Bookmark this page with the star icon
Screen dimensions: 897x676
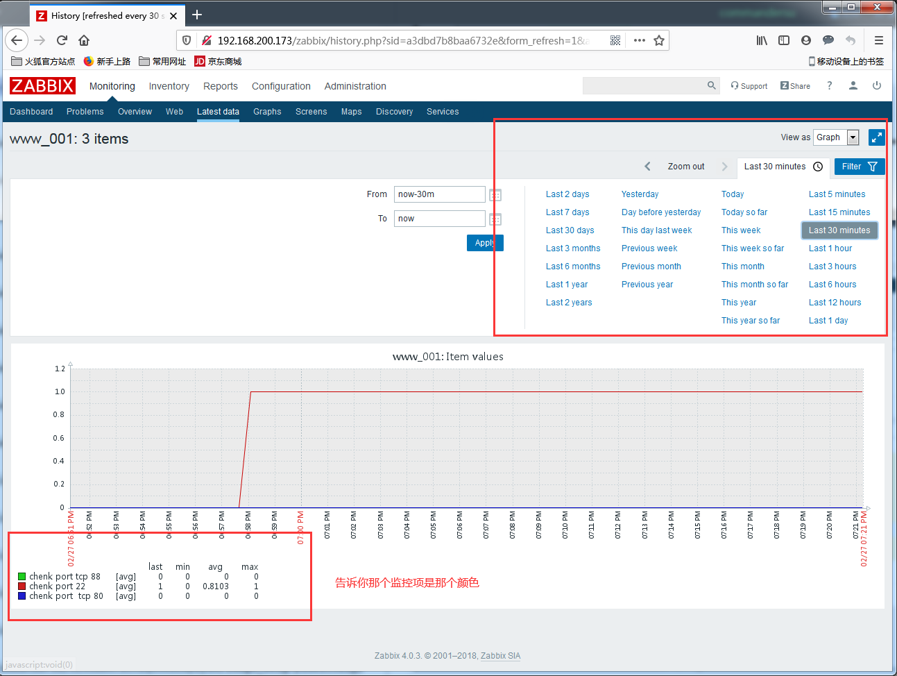tap(659, 40)
